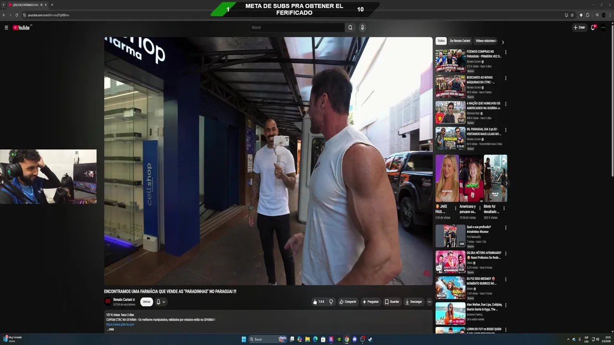This screenshot has height=345, width=614.
Task: Open the IRL PARAGUAI DIA 3 thumbnail
Action: (x=450, y=138)
